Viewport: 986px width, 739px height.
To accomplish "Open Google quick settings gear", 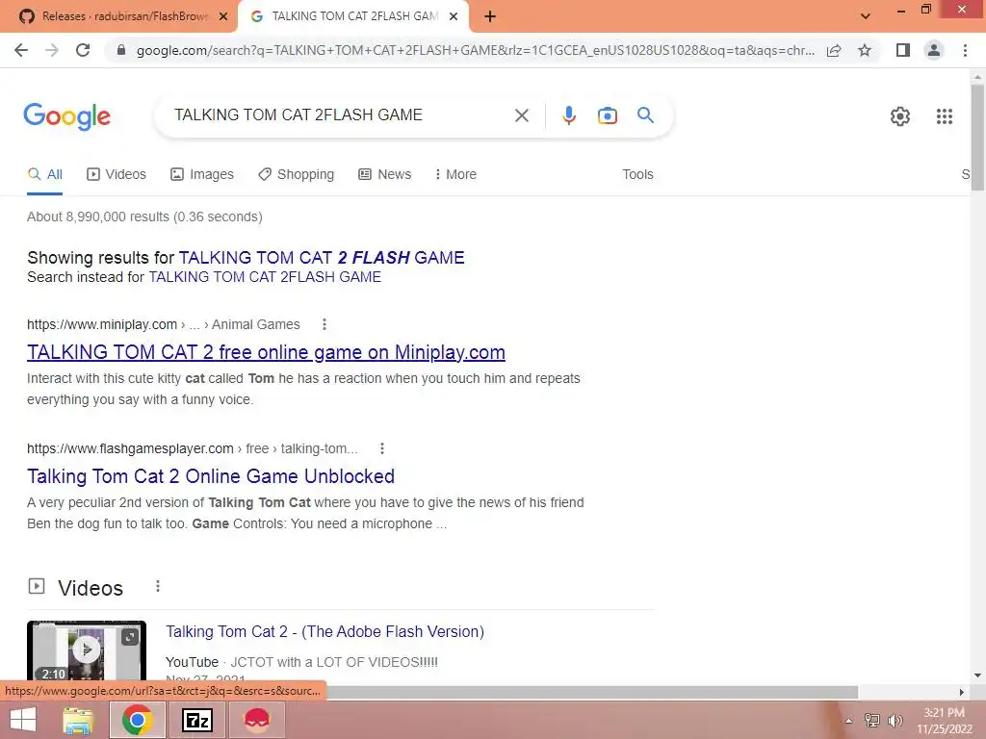I will [x=900, y=116].
